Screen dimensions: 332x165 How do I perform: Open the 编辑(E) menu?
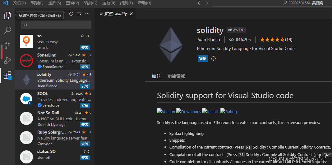click(37, 3)
